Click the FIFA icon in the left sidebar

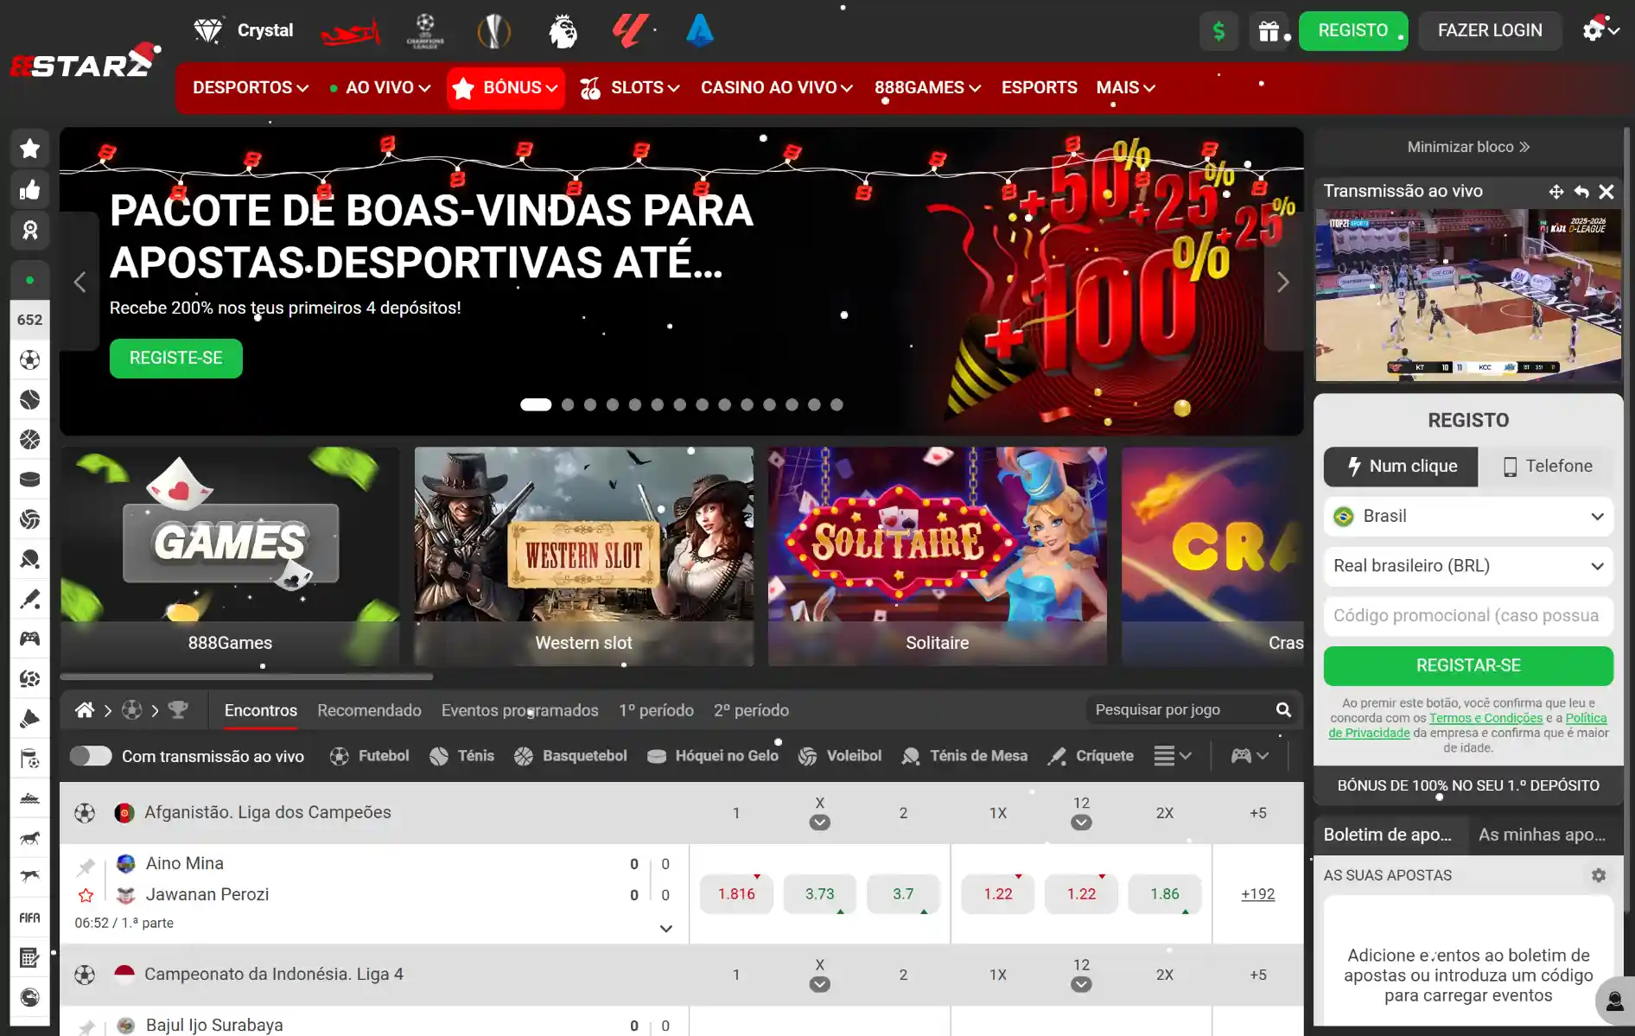[x=30, y=918]
